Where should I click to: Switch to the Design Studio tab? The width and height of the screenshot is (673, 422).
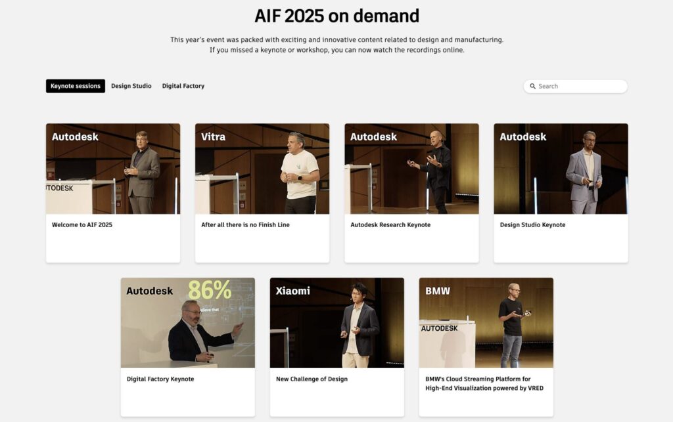pyautogui.click(x=131, y=86)
